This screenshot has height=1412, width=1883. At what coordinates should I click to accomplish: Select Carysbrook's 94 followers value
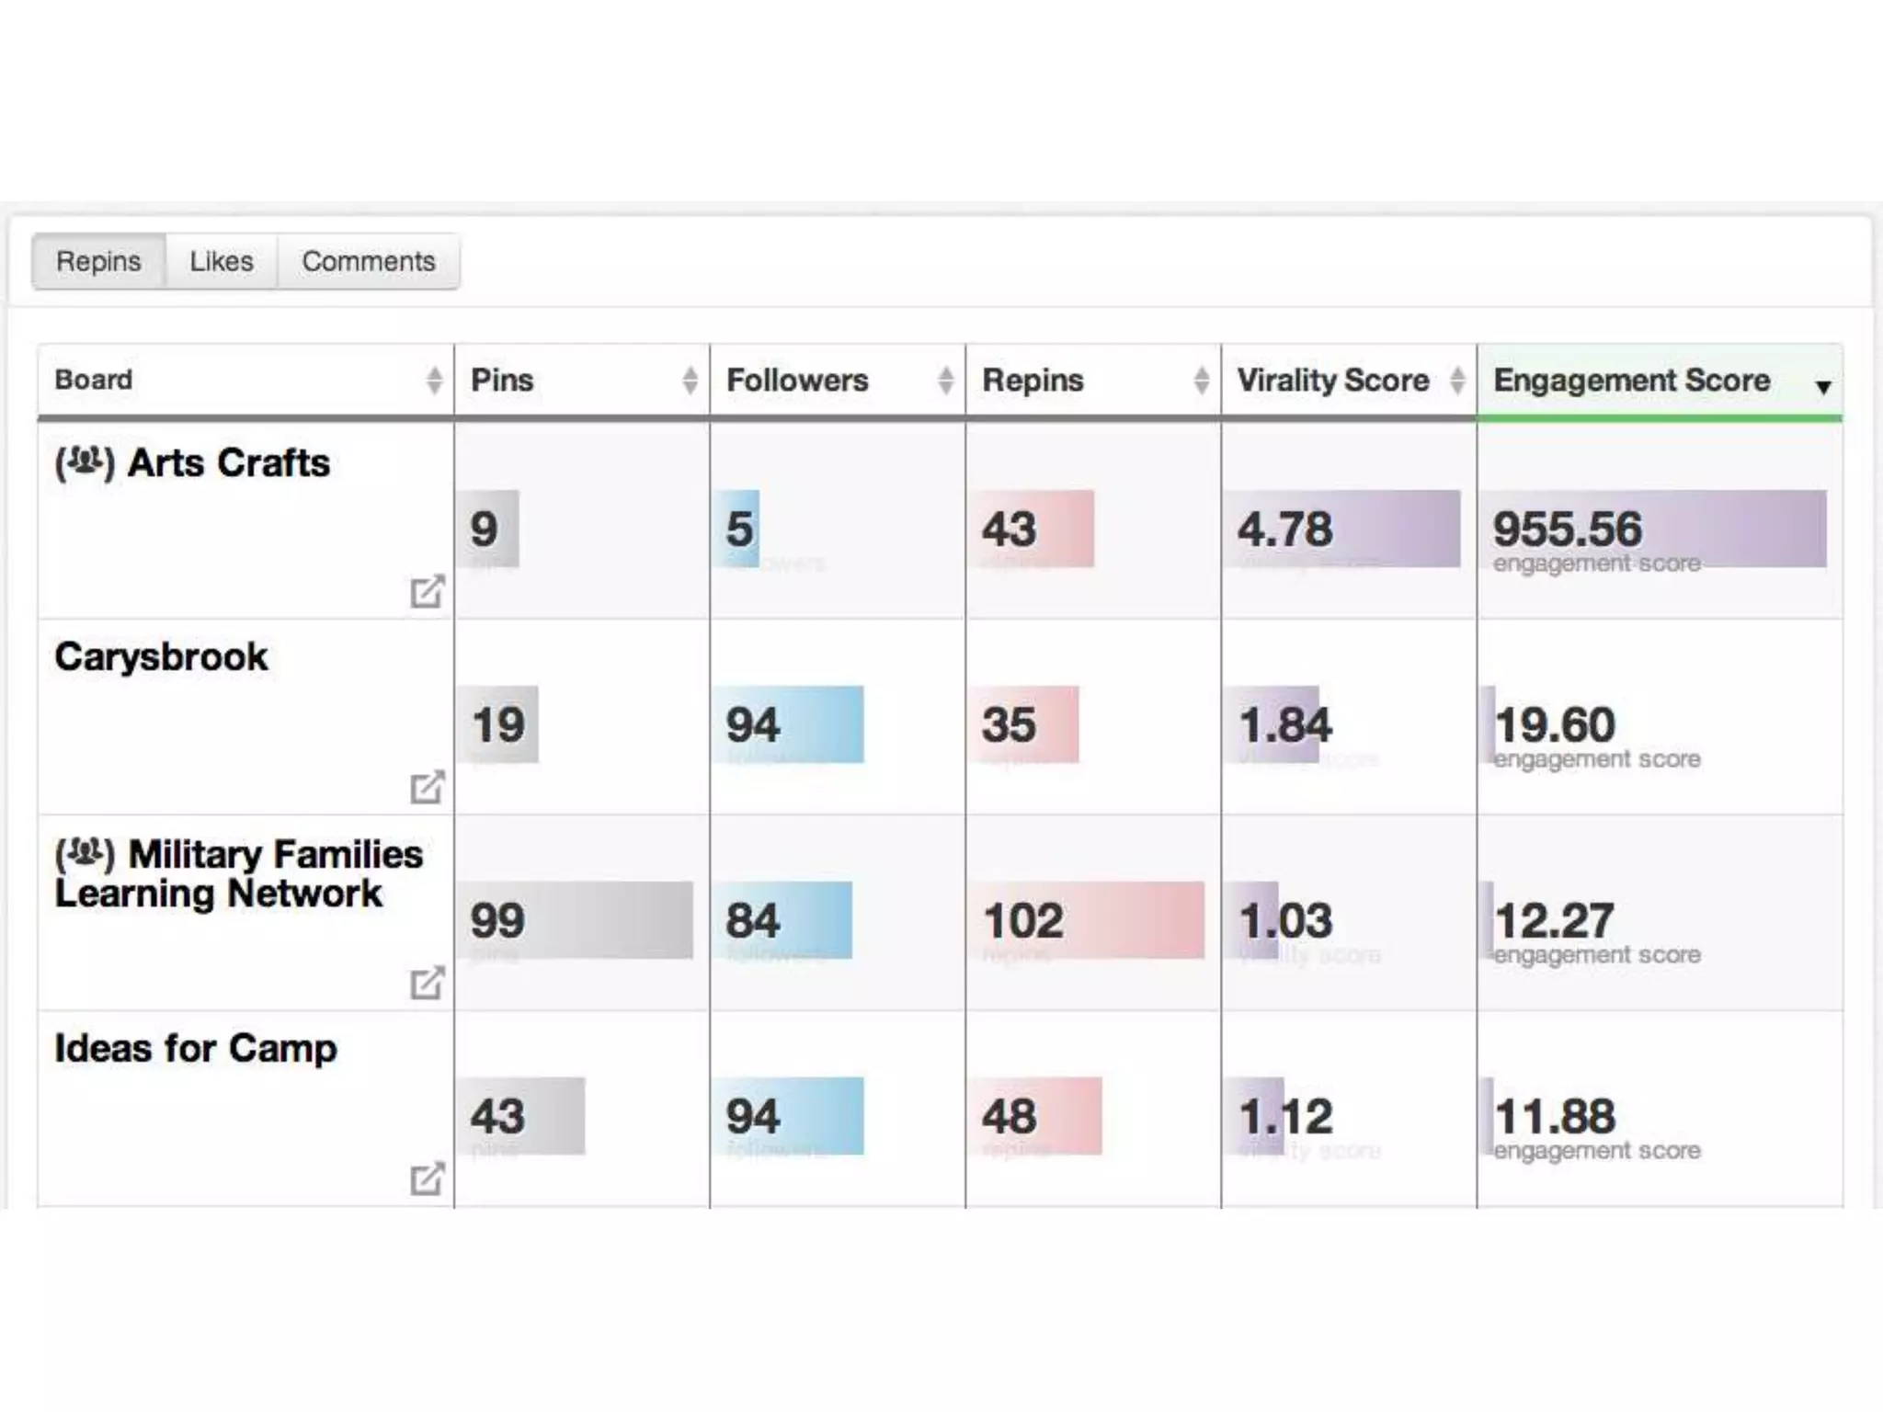(753, 724)
